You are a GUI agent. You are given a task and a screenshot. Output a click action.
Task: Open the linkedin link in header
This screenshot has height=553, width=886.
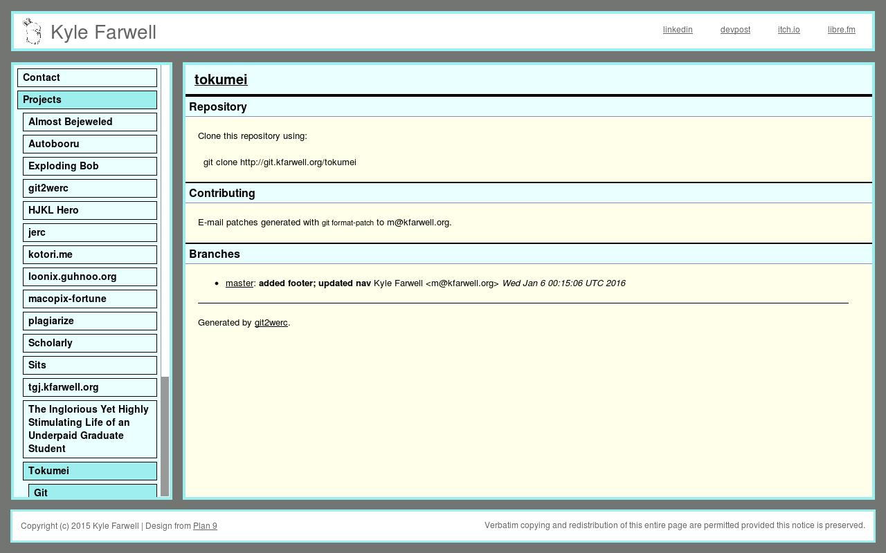click(678, 30)
